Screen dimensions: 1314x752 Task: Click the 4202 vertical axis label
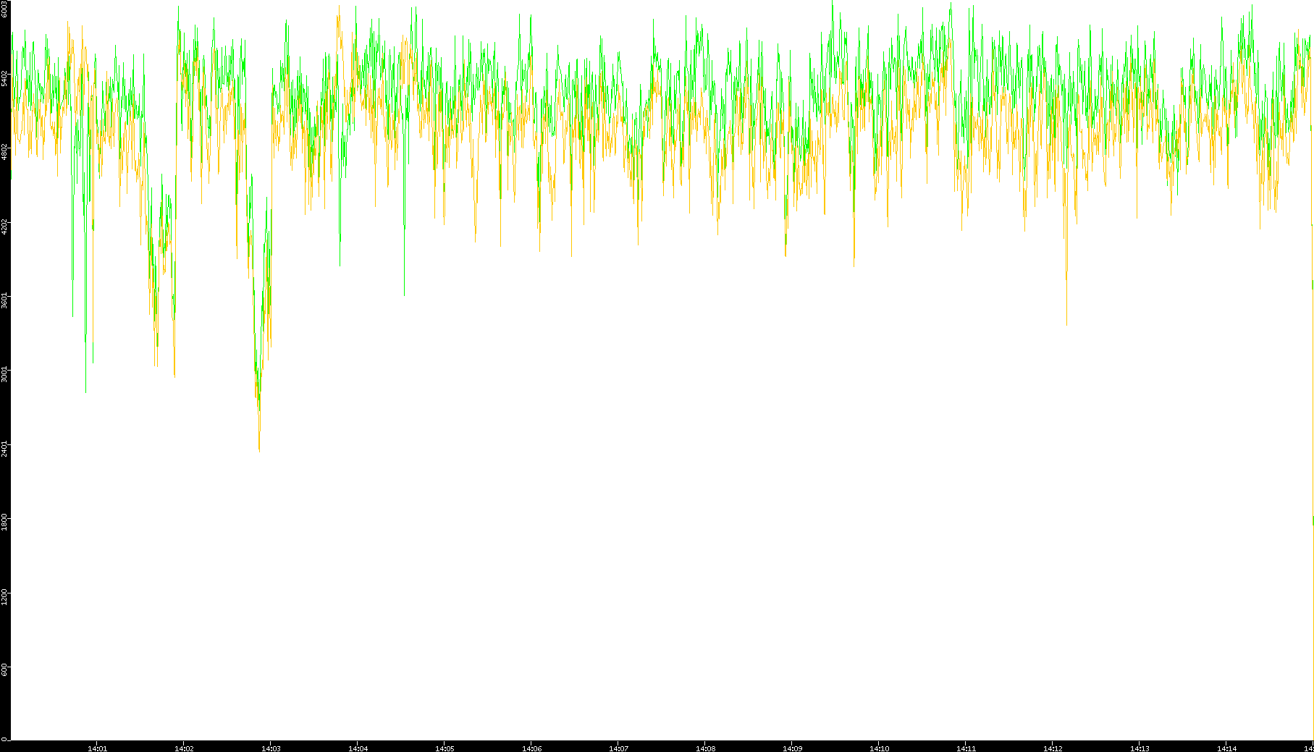(5, 227)
